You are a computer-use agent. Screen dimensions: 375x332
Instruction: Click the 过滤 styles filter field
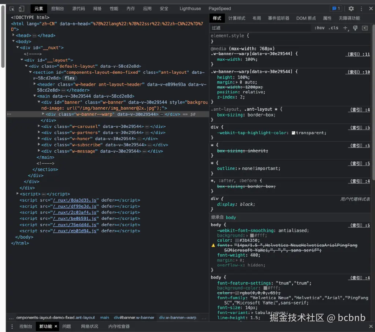[261, 28]
